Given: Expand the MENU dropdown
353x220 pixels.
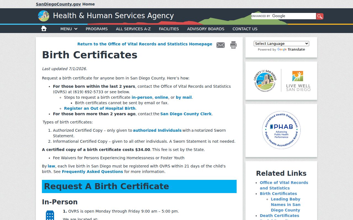Looking at the screenshot, I should (x=69, y=29).
